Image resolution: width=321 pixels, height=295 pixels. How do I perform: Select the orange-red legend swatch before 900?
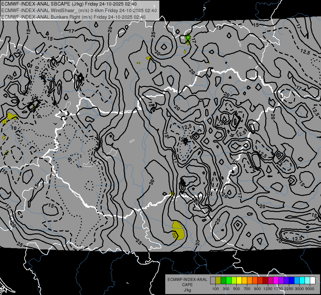click(x=255, y=281)
